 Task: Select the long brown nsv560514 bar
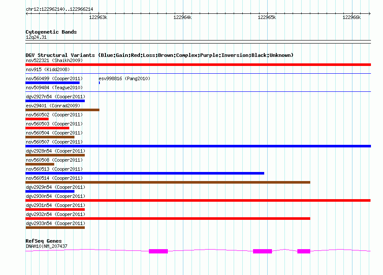[x=168, y=182]
